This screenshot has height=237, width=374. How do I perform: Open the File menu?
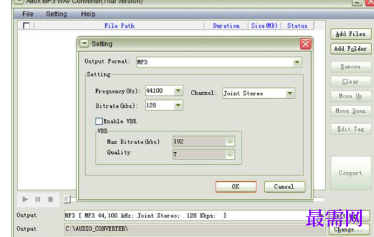tap(27, 14)
